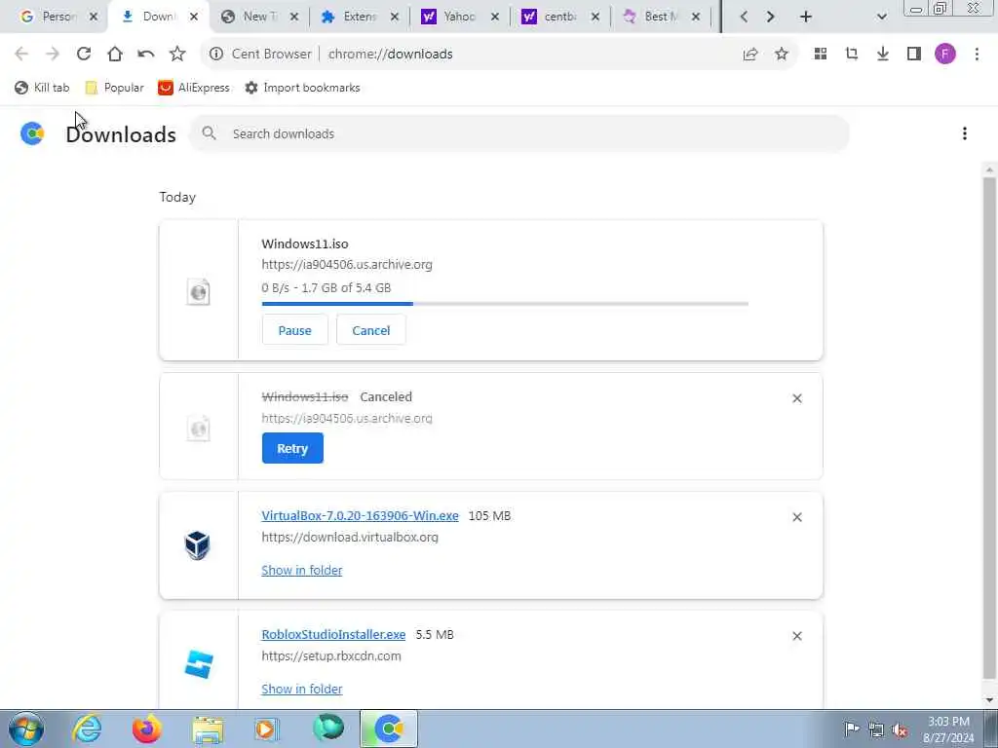
Task: Open the Windows Start button
Action: (x=26, y=729)
